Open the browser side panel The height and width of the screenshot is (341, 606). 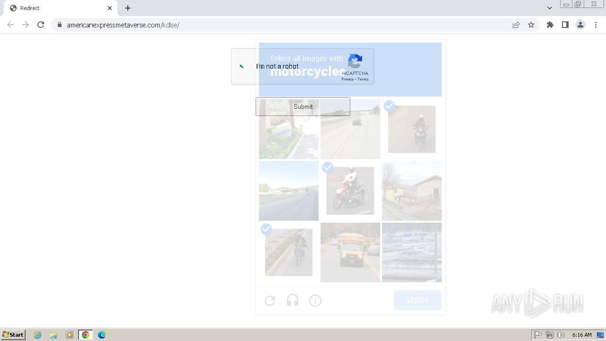coord(565,25)
